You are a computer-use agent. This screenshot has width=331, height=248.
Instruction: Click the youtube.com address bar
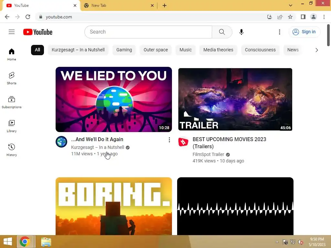point(150,17)
